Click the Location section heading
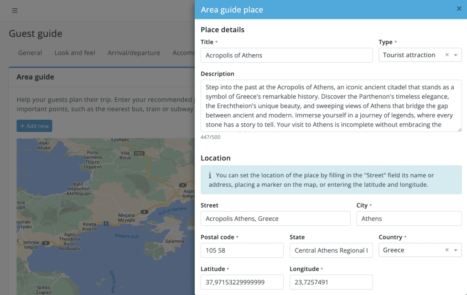 click(216, 158)
